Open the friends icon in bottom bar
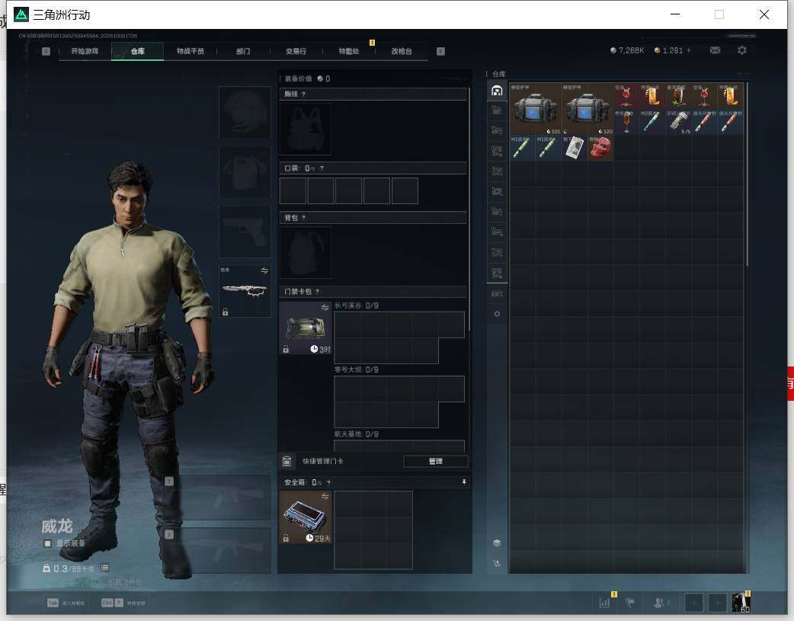 pyautogui.click(x=660, y=603)
